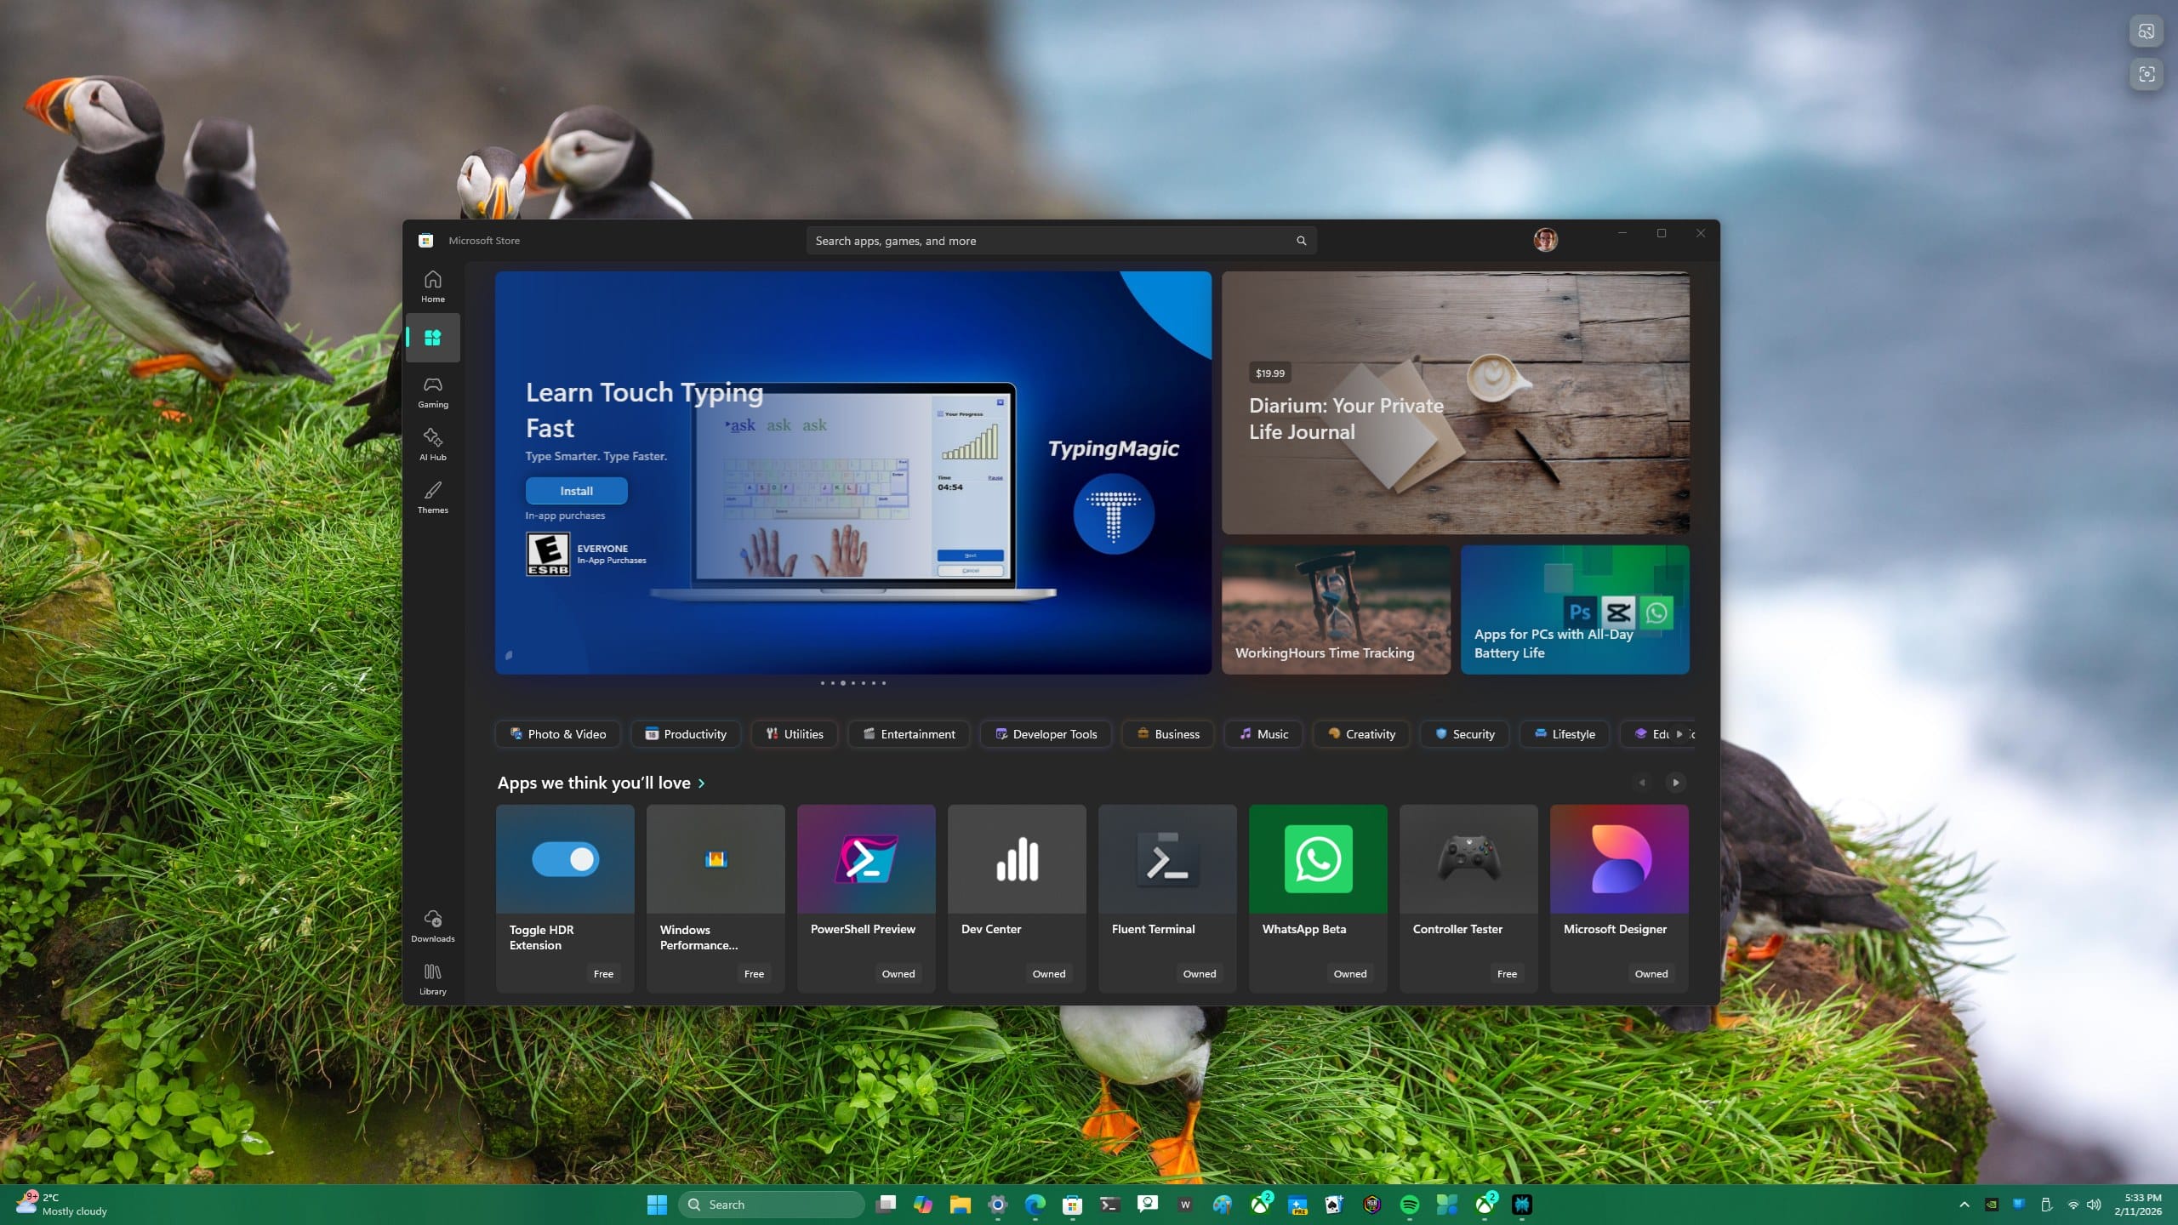
Task: Open the Controller Tester app card
Action: click(x=1468, y=898)
